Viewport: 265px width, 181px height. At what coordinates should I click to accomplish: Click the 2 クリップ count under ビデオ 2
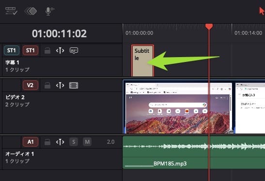coord(17,105)
